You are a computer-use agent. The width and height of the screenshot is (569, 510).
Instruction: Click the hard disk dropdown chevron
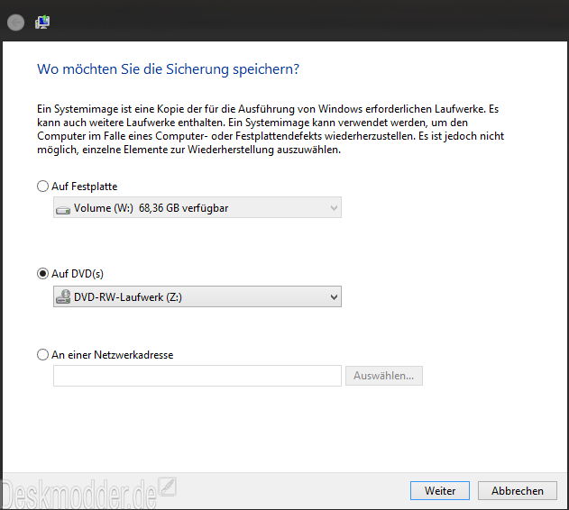tap(334, 208)
